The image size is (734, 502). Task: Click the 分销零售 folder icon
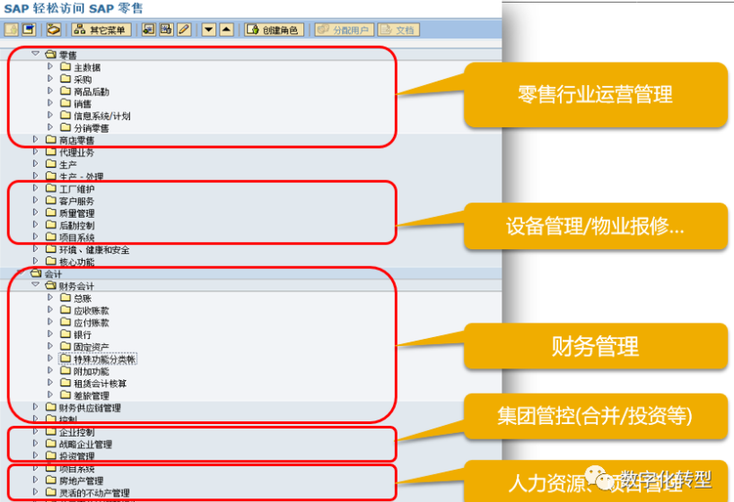point(66,127)
